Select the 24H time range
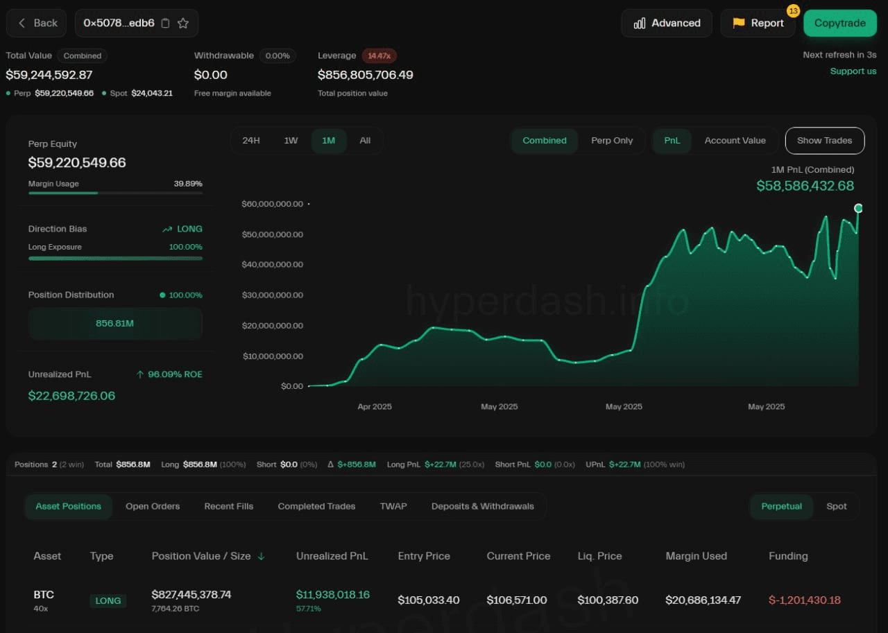Screen dimensions: 888x633 pos(251,140)
